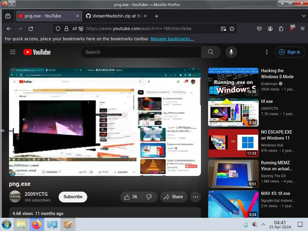Dislike the png.exe video
The height and width of the screenshot is (231, 308).
coord(149,197)
